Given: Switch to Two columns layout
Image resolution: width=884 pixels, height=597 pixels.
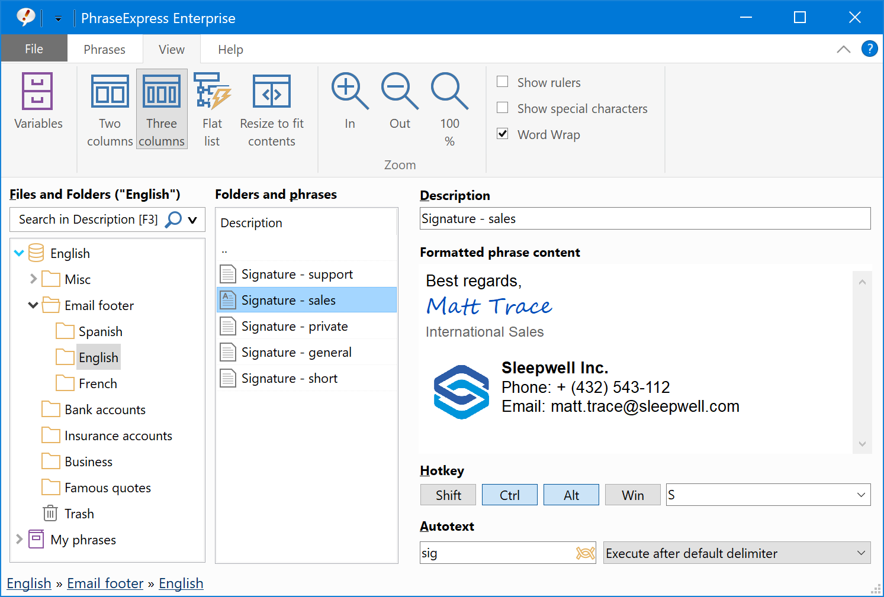Looking at the screenshot, I should pos(110,109).
